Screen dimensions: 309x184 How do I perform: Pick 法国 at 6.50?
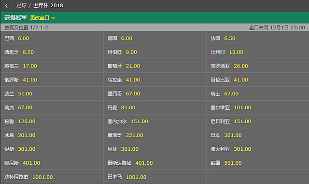(x=258, y=38)
